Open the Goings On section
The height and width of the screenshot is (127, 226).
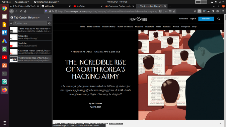point(185,27)
